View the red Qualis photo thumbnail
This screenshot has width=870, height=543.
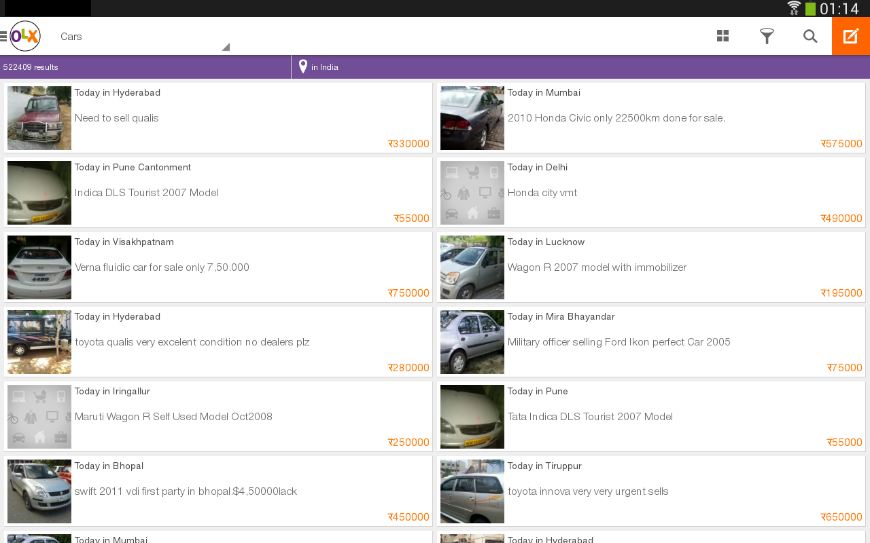39,118
